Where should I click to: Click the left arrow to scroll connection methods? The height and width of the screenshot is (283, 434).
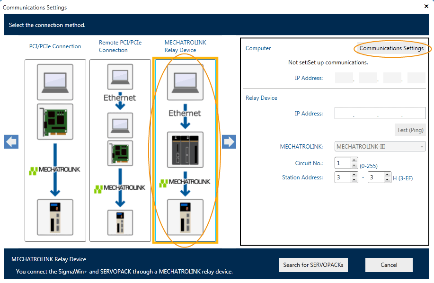pos(11,141)
